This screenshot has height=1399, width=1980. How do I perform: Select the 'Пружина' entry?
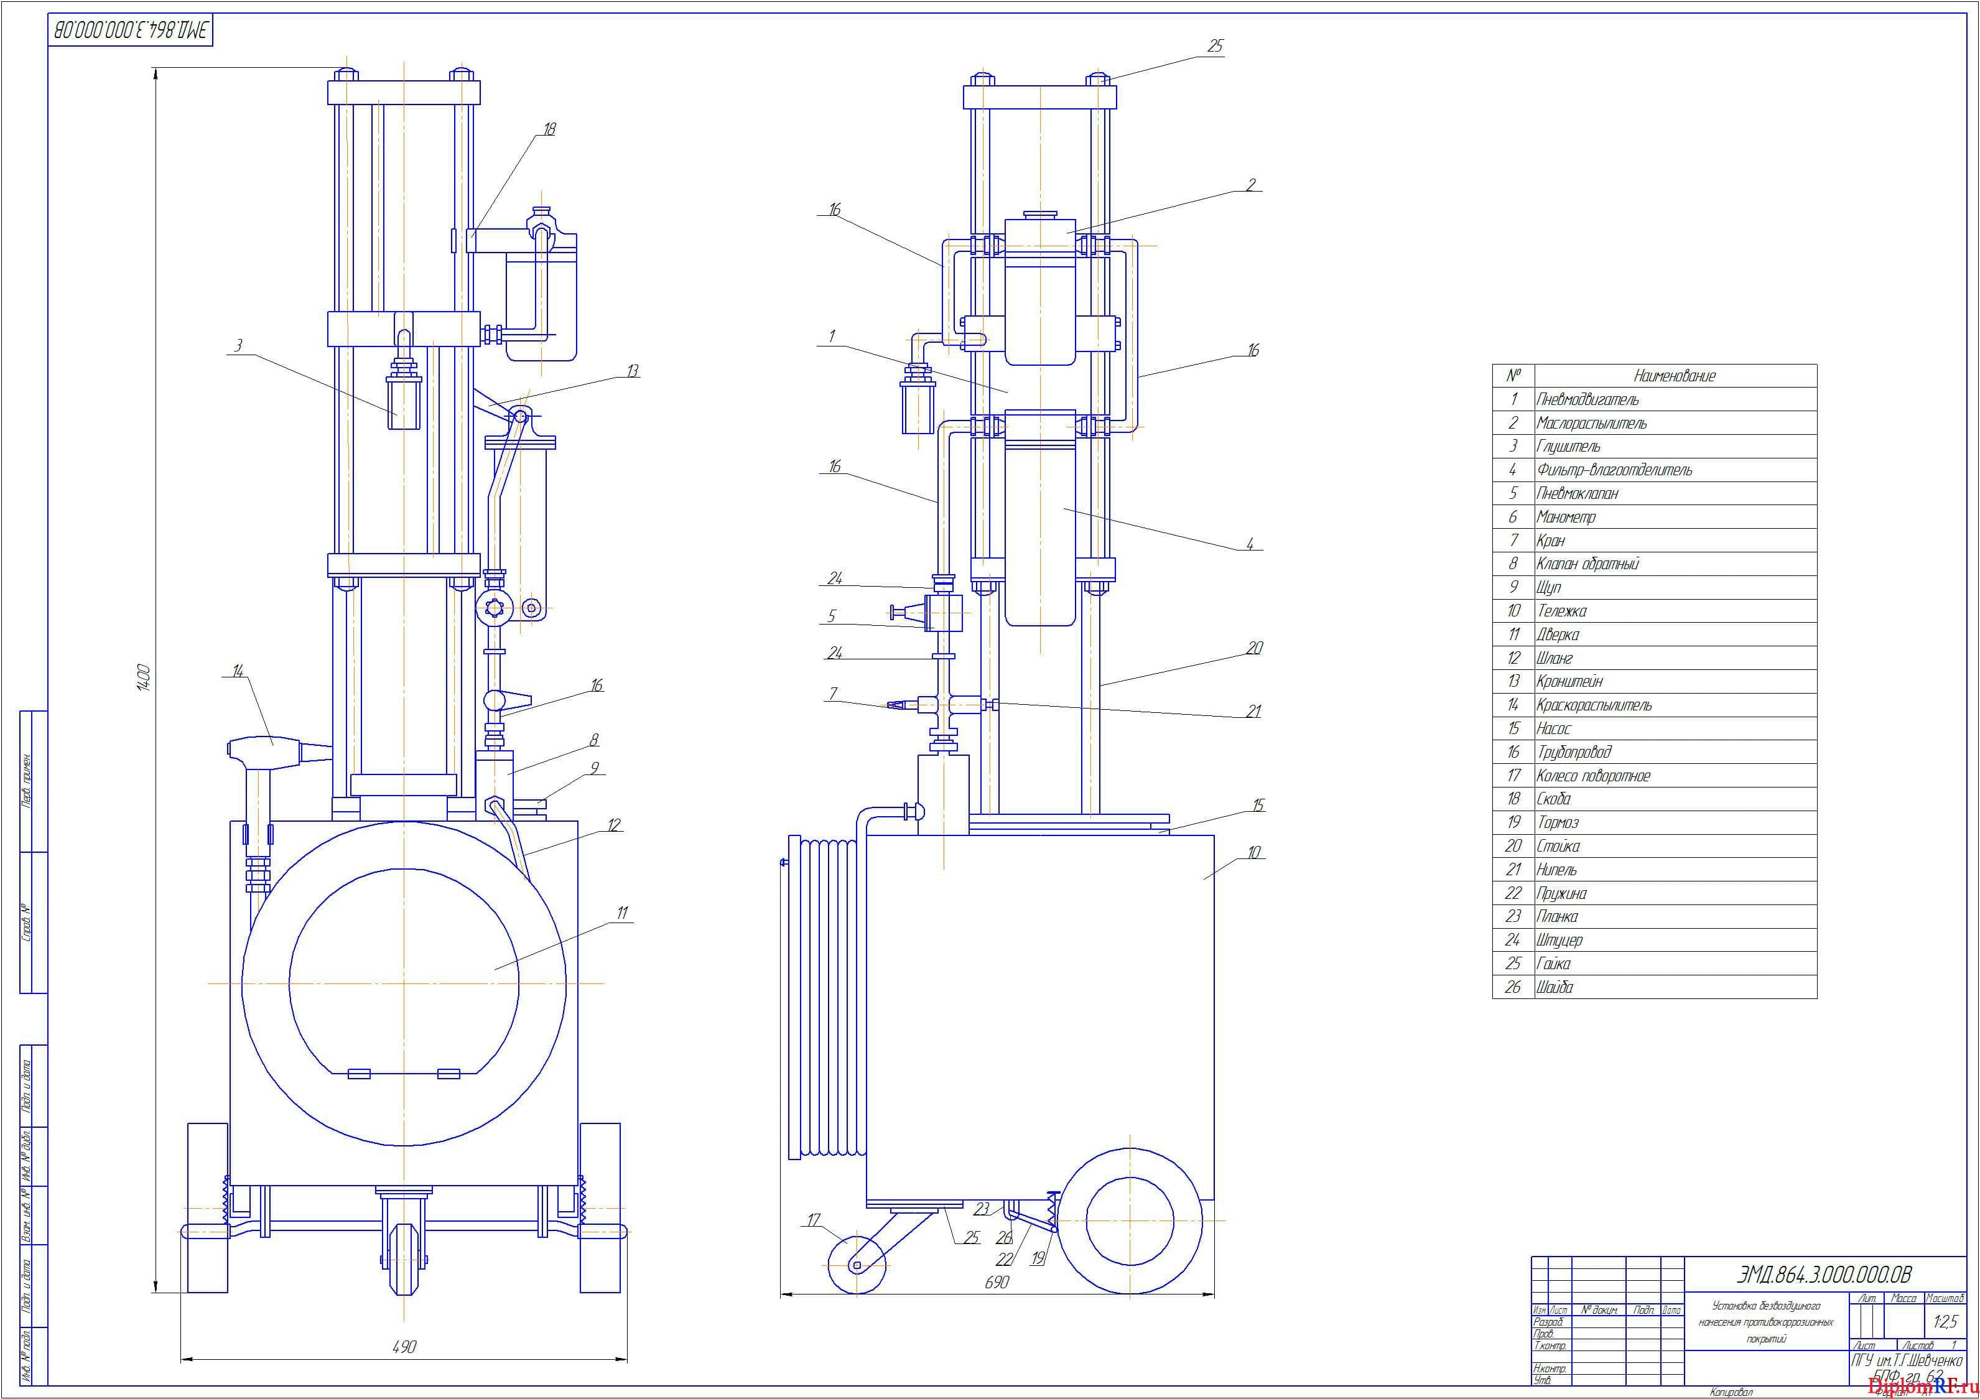(1654, 893)
